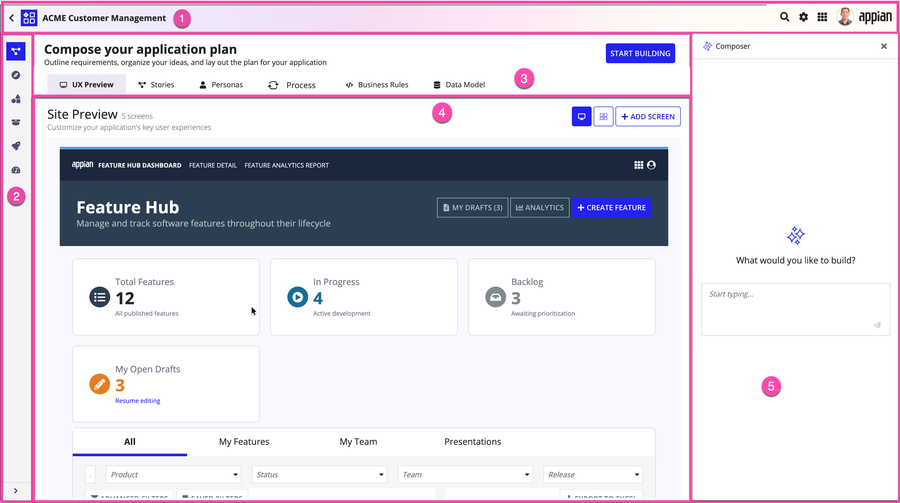Open the Release dropdown filter
Image resolution: width=900 pixels, height=503 pixels.
593,474
